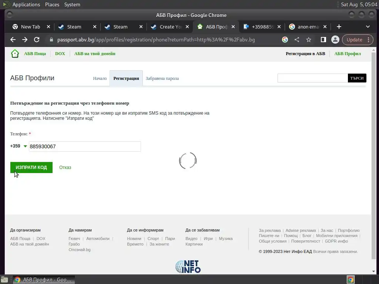Open DOX link in the top bar

60,54
